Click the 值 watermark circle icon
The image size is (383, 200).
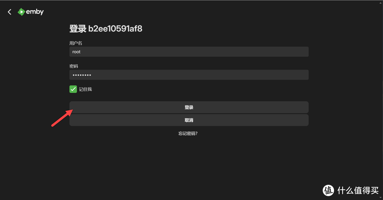[328, 190]
